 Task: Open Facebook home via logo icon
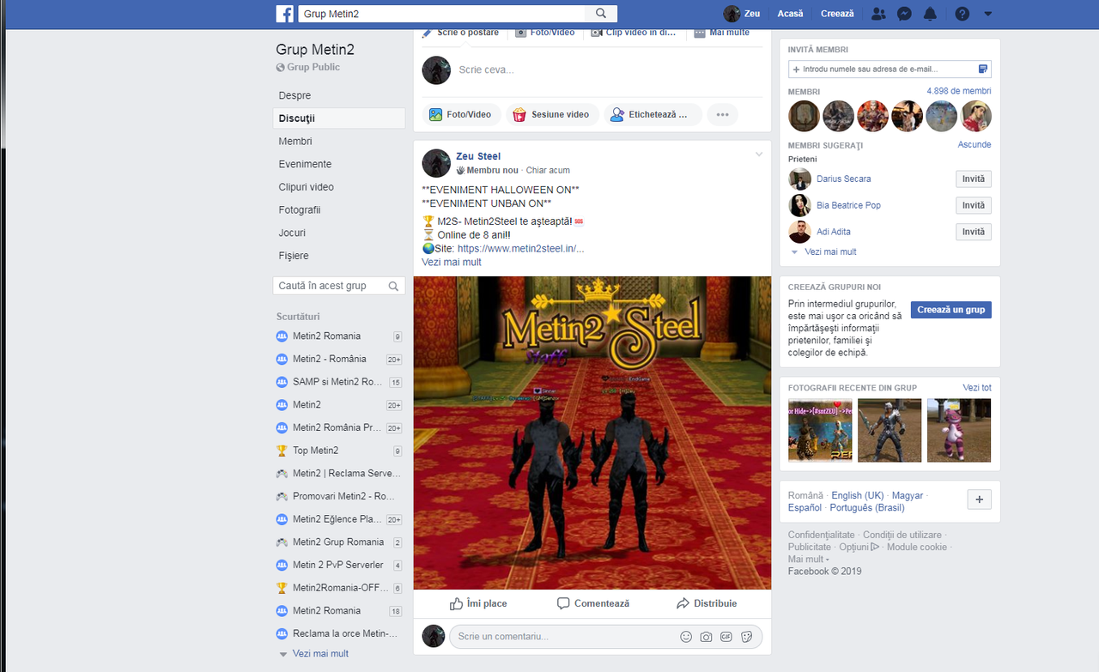[285, 14]
